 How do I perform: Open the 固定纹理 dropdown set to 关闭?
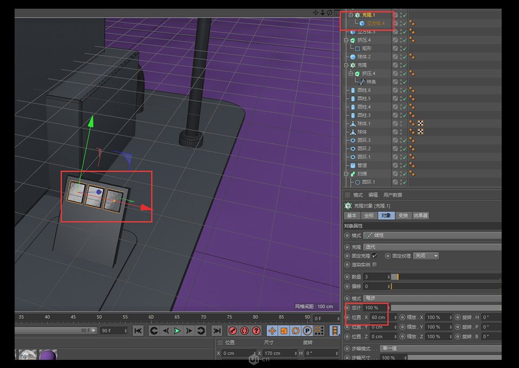click(x=426, y=256)
